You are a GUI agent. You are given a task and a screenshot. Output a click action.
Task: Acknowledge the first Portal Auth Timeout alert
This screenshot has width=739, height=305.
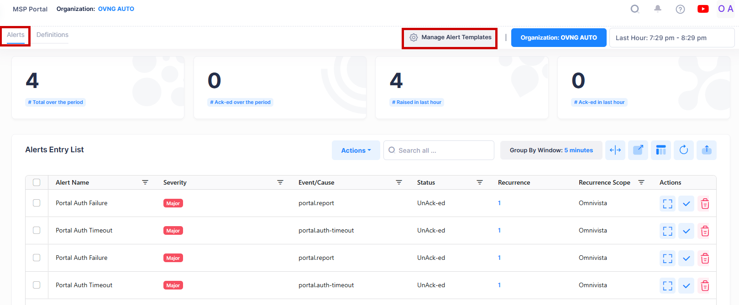tap(686, 231)
